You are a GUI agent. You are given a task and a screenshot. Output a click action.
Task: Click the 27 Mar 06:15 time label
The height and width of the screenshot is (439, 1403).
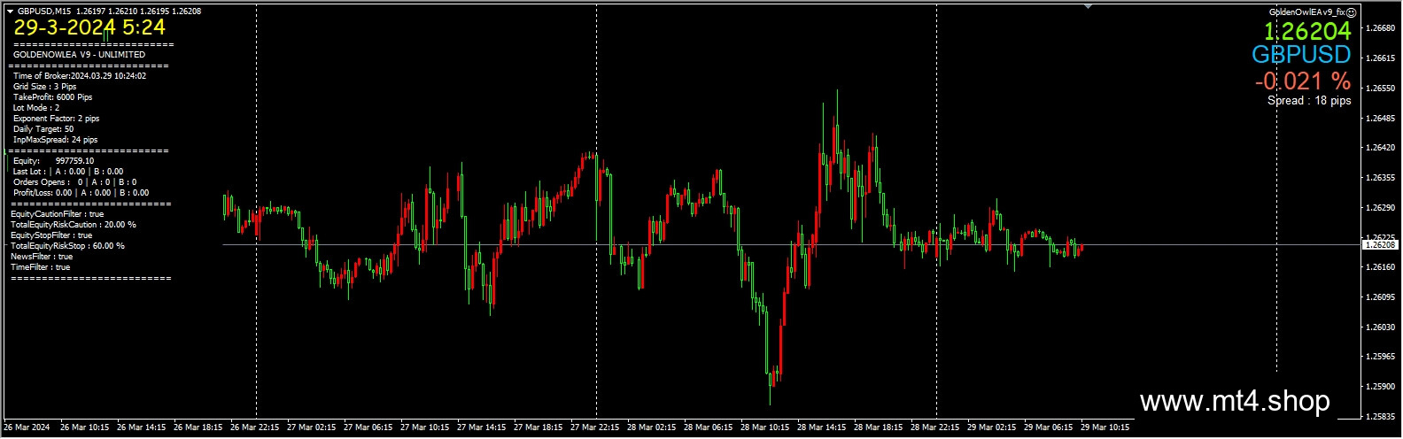(x=368, y=427)
